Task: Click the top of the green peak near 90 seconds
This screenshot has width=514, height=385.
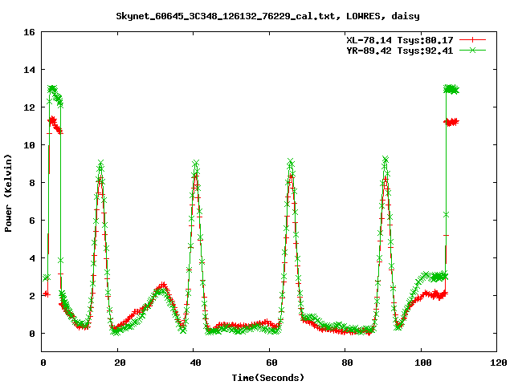Action: (x=385, y=160)
